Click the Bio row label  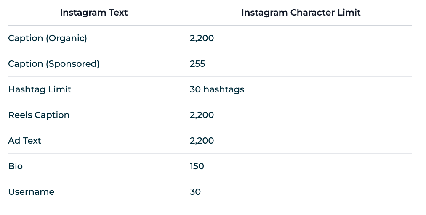16,166
